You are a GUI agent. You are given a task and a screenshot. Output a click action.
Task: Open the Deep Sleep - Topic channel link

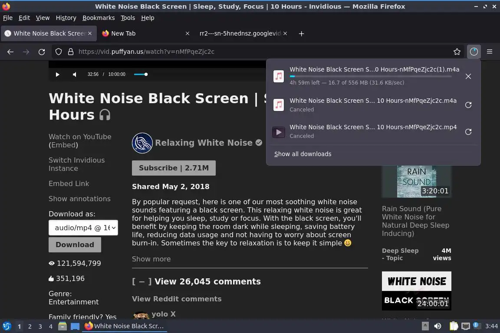pos(400,254)
